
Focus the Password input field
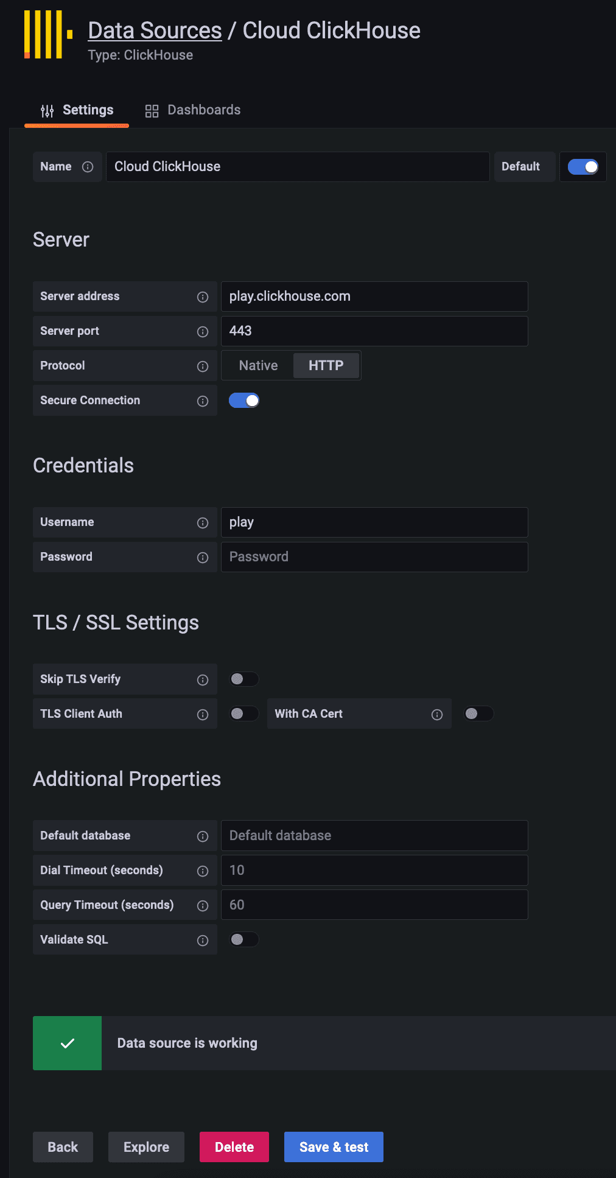tap(374, 557)
